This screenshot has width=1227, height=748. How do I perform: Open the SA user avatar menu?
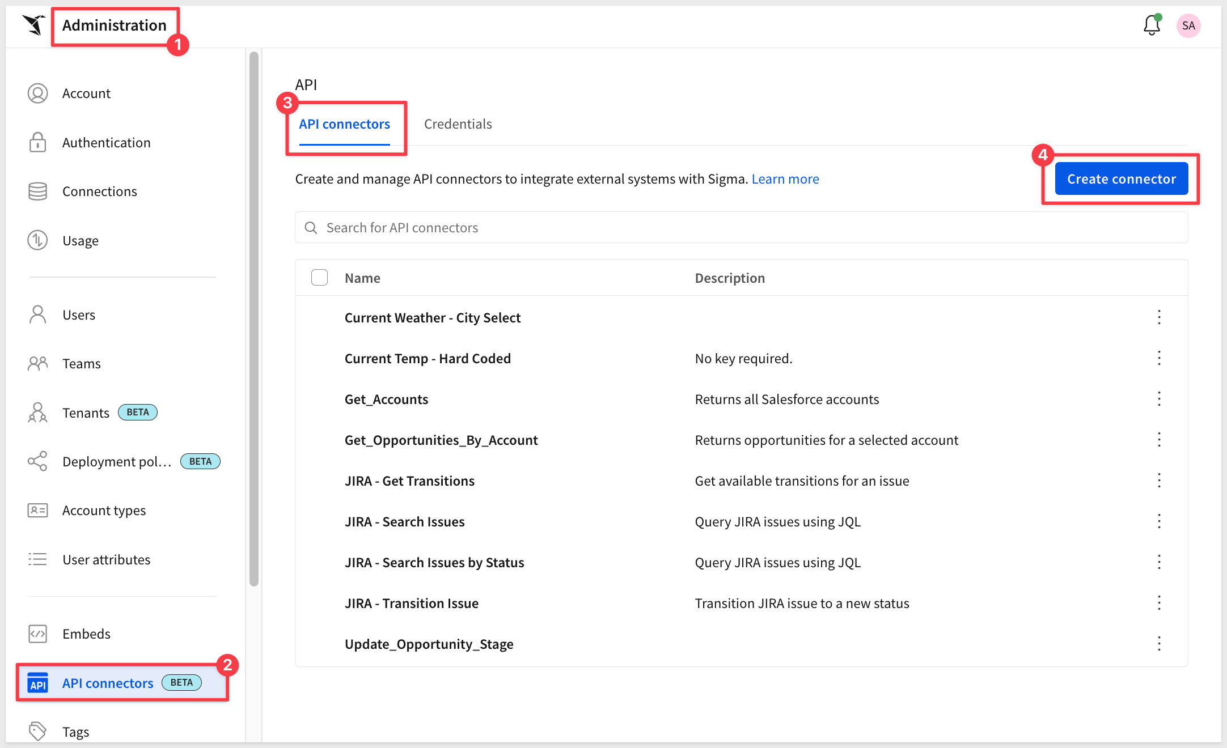point(1188,25)
